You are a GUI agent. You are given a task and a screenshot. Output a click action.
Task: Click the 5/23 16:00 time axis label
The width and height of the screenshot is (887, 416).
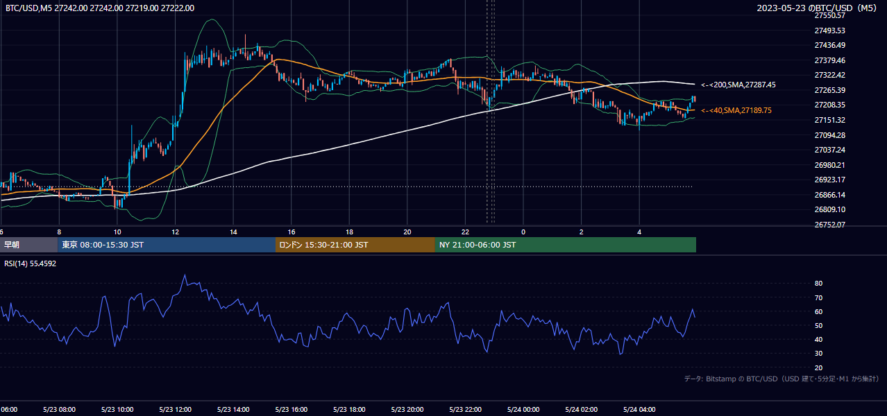[291, 410]
